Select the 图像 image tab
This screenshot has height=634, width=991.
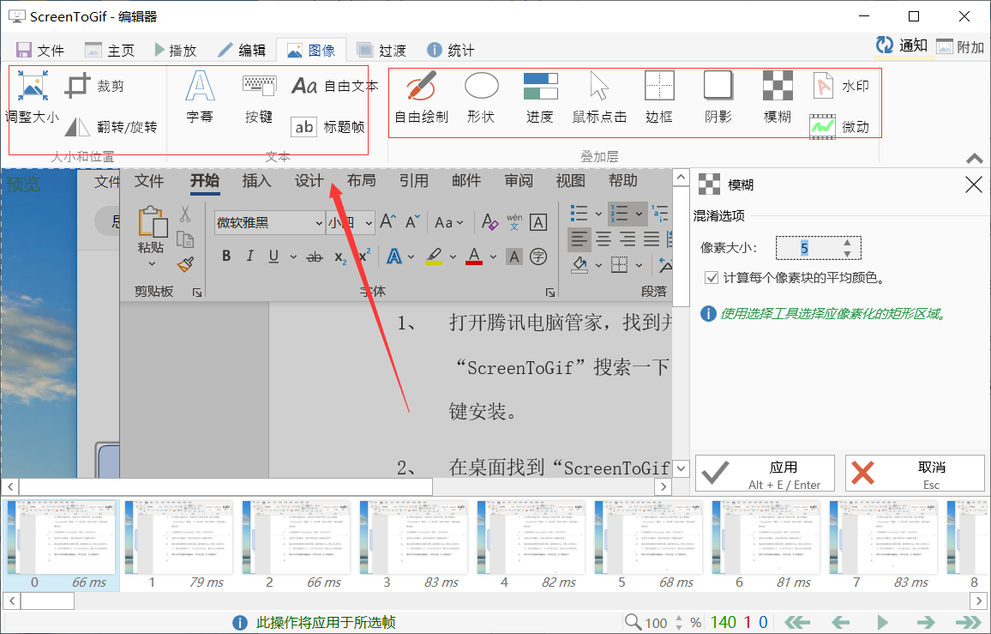(x=311, y=50)
